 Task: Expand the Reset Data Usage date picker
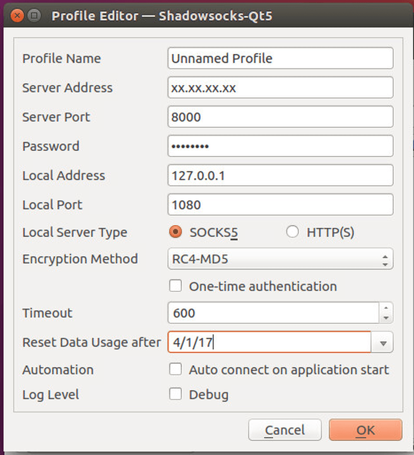(383, 343)
